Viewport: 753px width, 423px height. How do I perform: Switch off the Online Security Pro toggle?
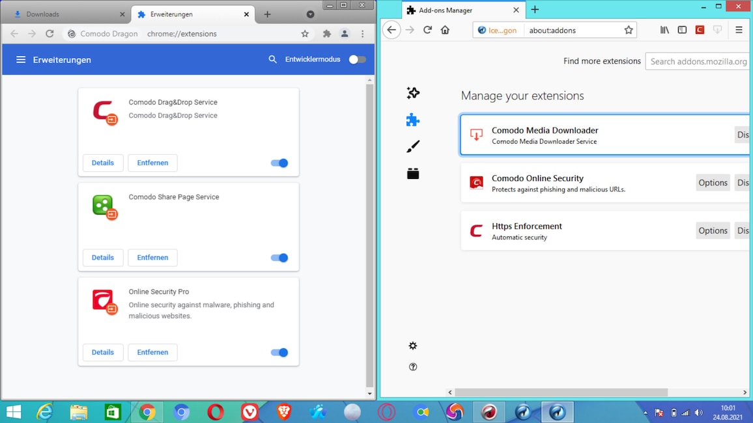point(279,353)
